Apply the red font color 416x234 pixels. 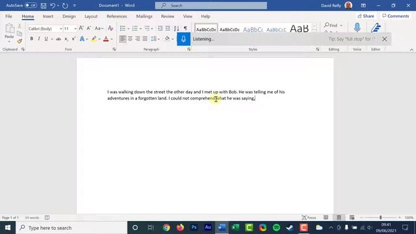[x=106, y=39]
